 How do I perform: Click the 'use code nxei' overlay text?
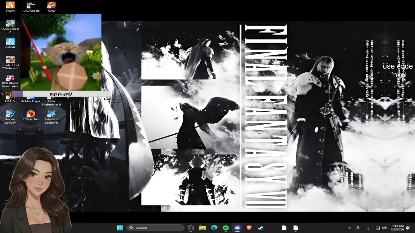click(x=397, y=71)
